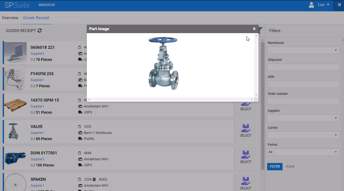The image size is (344, 191).
Task: Click Supplier2 link under 0606018 221
Action: 37,54
